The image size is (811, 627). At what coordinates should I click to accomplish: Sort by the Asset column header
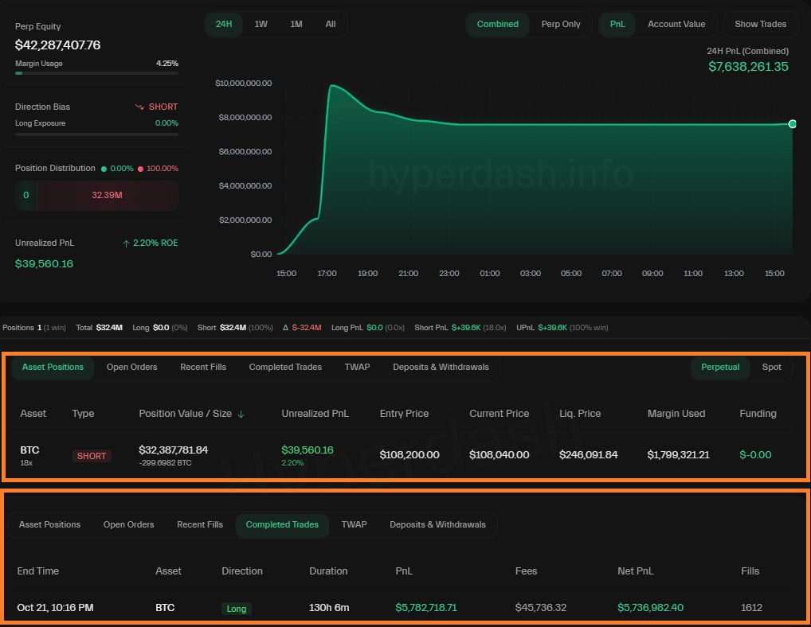33,414
